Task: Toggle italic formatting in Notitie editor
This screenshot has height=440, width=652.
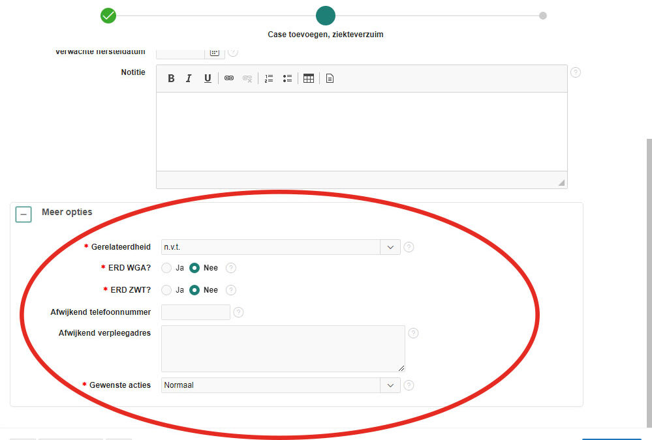Action: tap(189, 78)
